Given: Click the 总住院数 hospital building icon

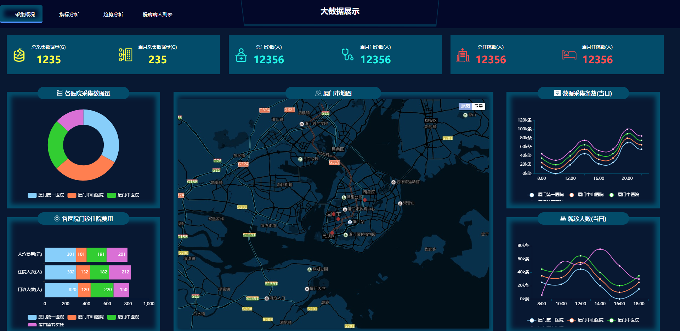Looking at the screenshot, I should point(463,55).
